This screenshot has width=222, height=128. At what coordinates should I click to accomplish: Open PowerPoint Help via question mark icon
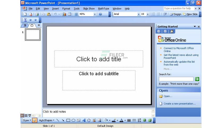click(100, 14)
